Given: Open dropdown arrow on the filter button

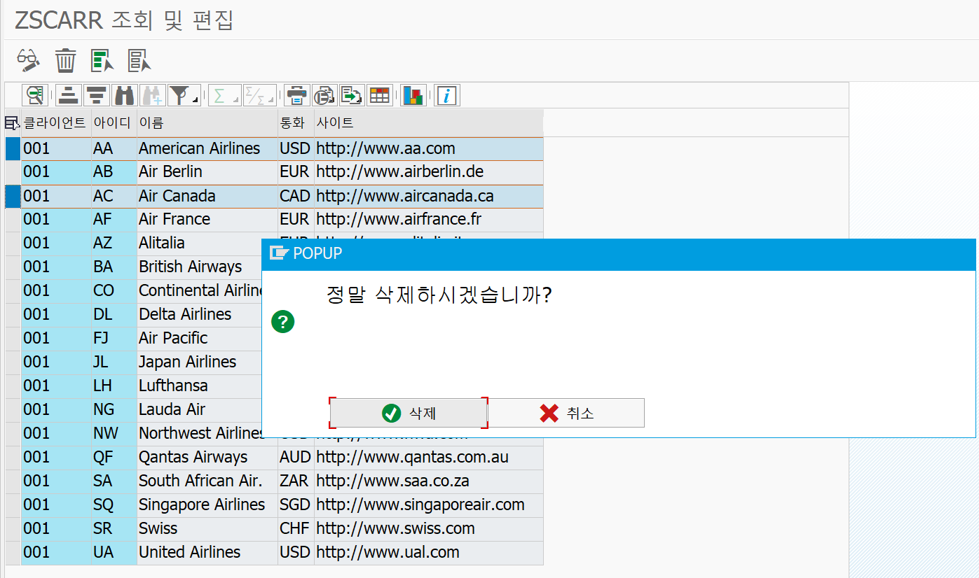Looking at the screenshot, I should (x=197, y=101).
